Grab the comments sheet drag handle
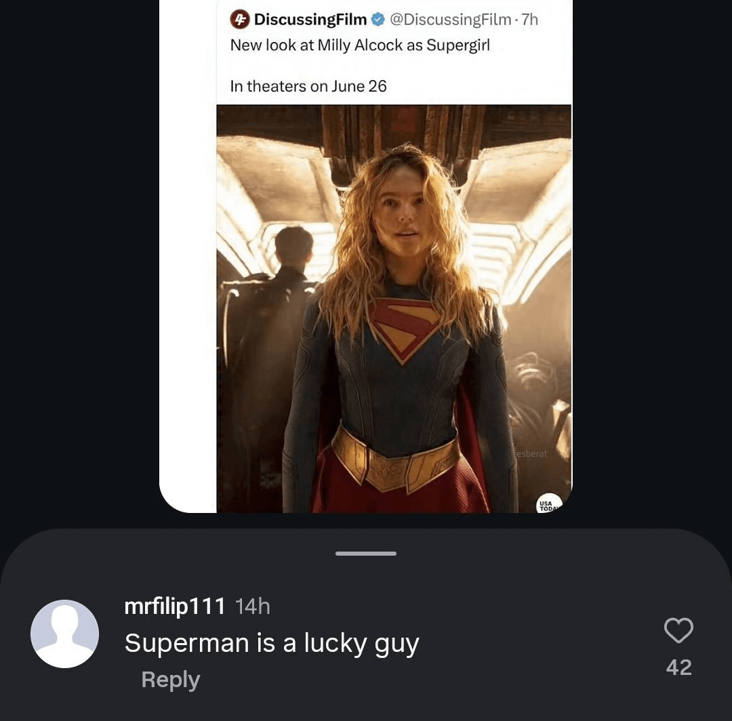732x721 pixels. click(x=366, y=554)
